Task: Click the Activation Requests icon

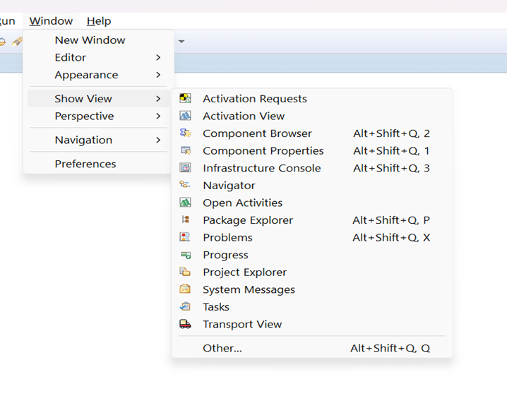Action: coord(185,98)
